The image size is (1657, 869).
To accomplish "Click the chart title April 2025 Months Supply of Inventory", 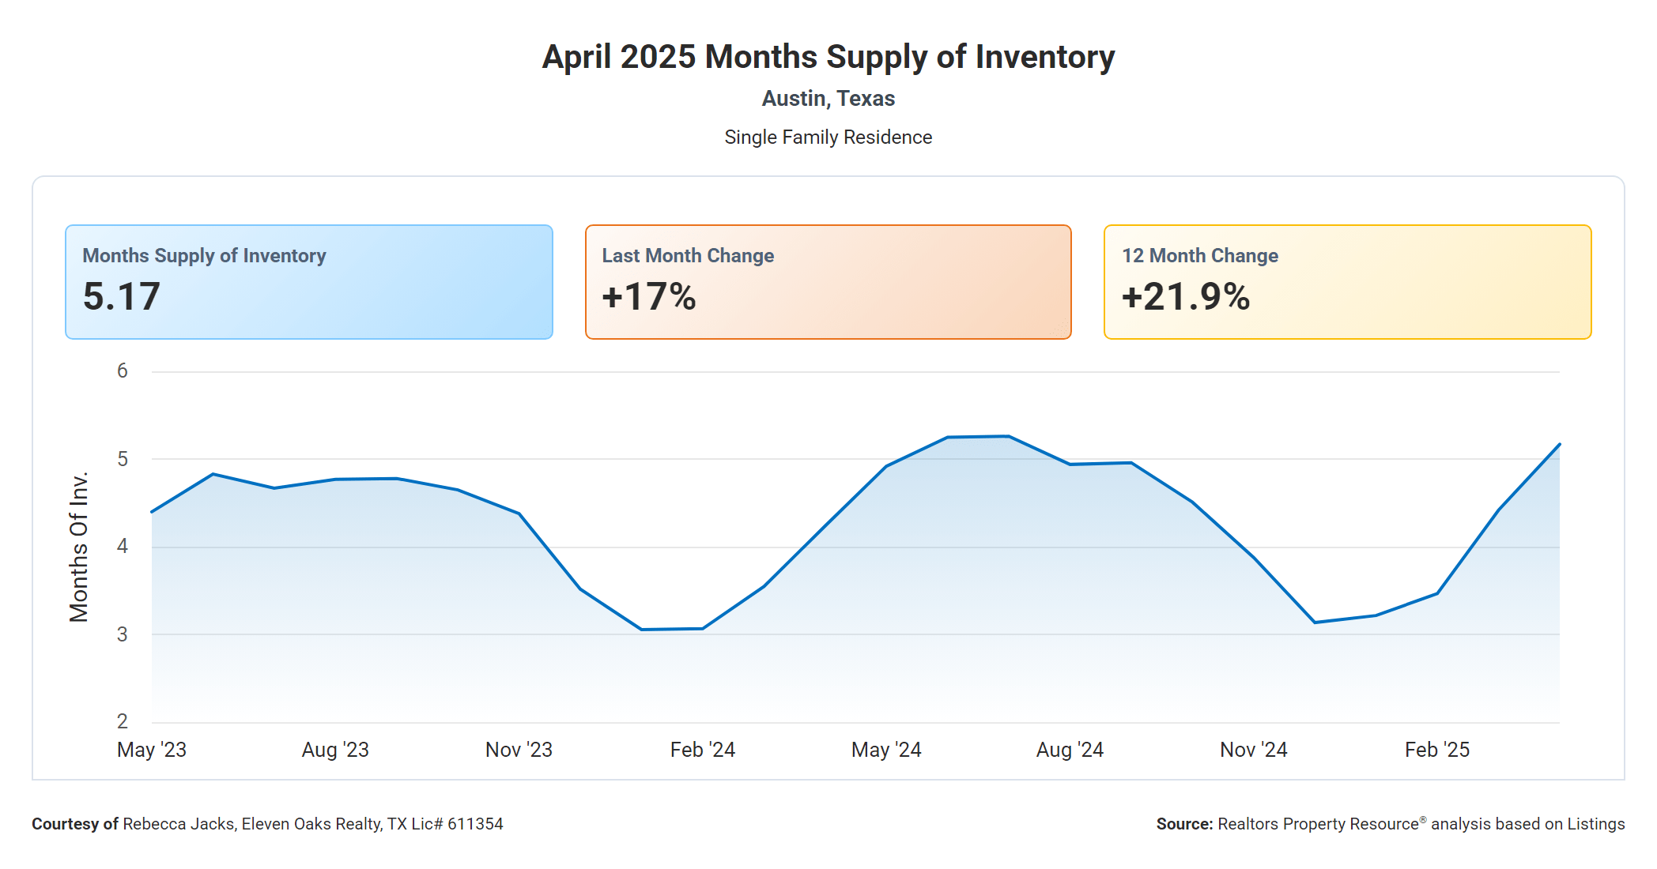I will 828,57.
